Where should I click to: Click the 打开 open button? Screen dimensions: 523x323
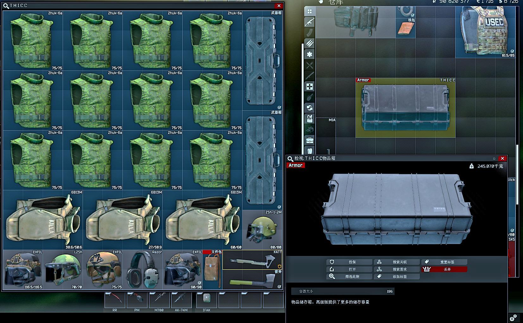[349, 269]
